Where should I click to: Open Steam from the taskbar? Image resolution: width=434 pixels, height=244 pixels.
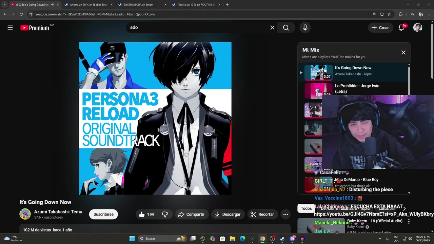click(282, 239)
